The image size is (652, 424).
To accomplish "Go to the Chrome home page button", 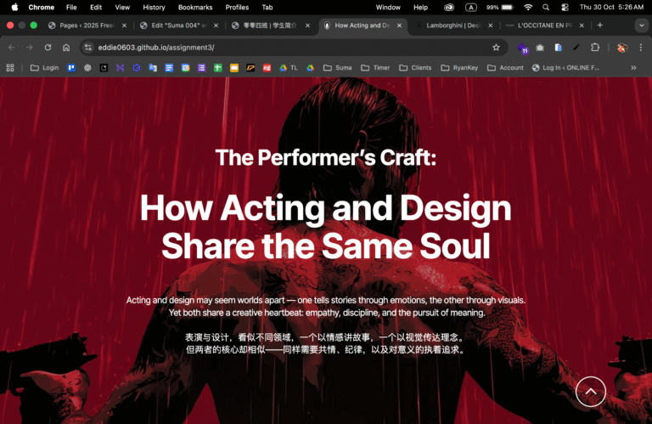I will pyautogui.click(x=66, y=48).
